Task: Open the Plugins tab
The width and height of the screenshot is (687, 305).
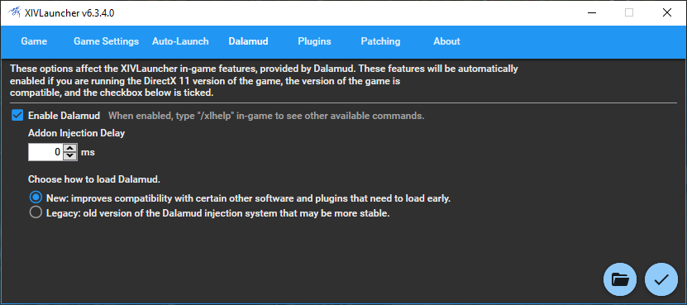Action: pyautogui.click(x=315, y=41)
